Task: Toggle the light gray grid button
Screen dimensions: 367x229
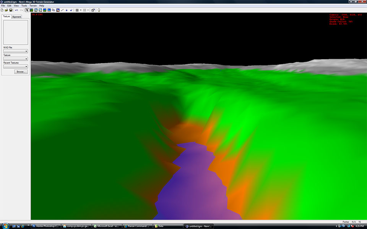Action: pyautogui.click(x=84, y=10)
